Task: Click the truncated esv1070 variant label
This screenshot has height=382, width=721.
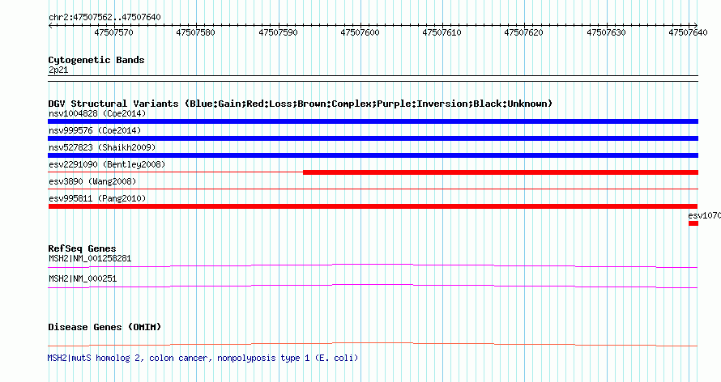Action: coord(705,216)
